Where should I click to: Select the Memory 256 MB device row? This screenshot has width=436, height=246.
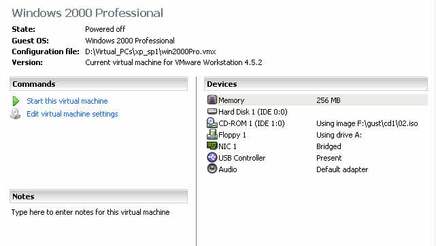coord(317,100)
